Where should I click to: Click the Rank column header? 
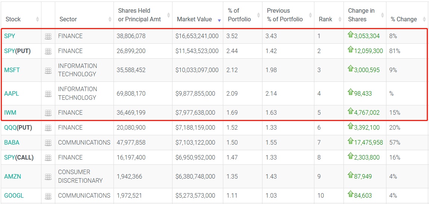tap(325, 19)
